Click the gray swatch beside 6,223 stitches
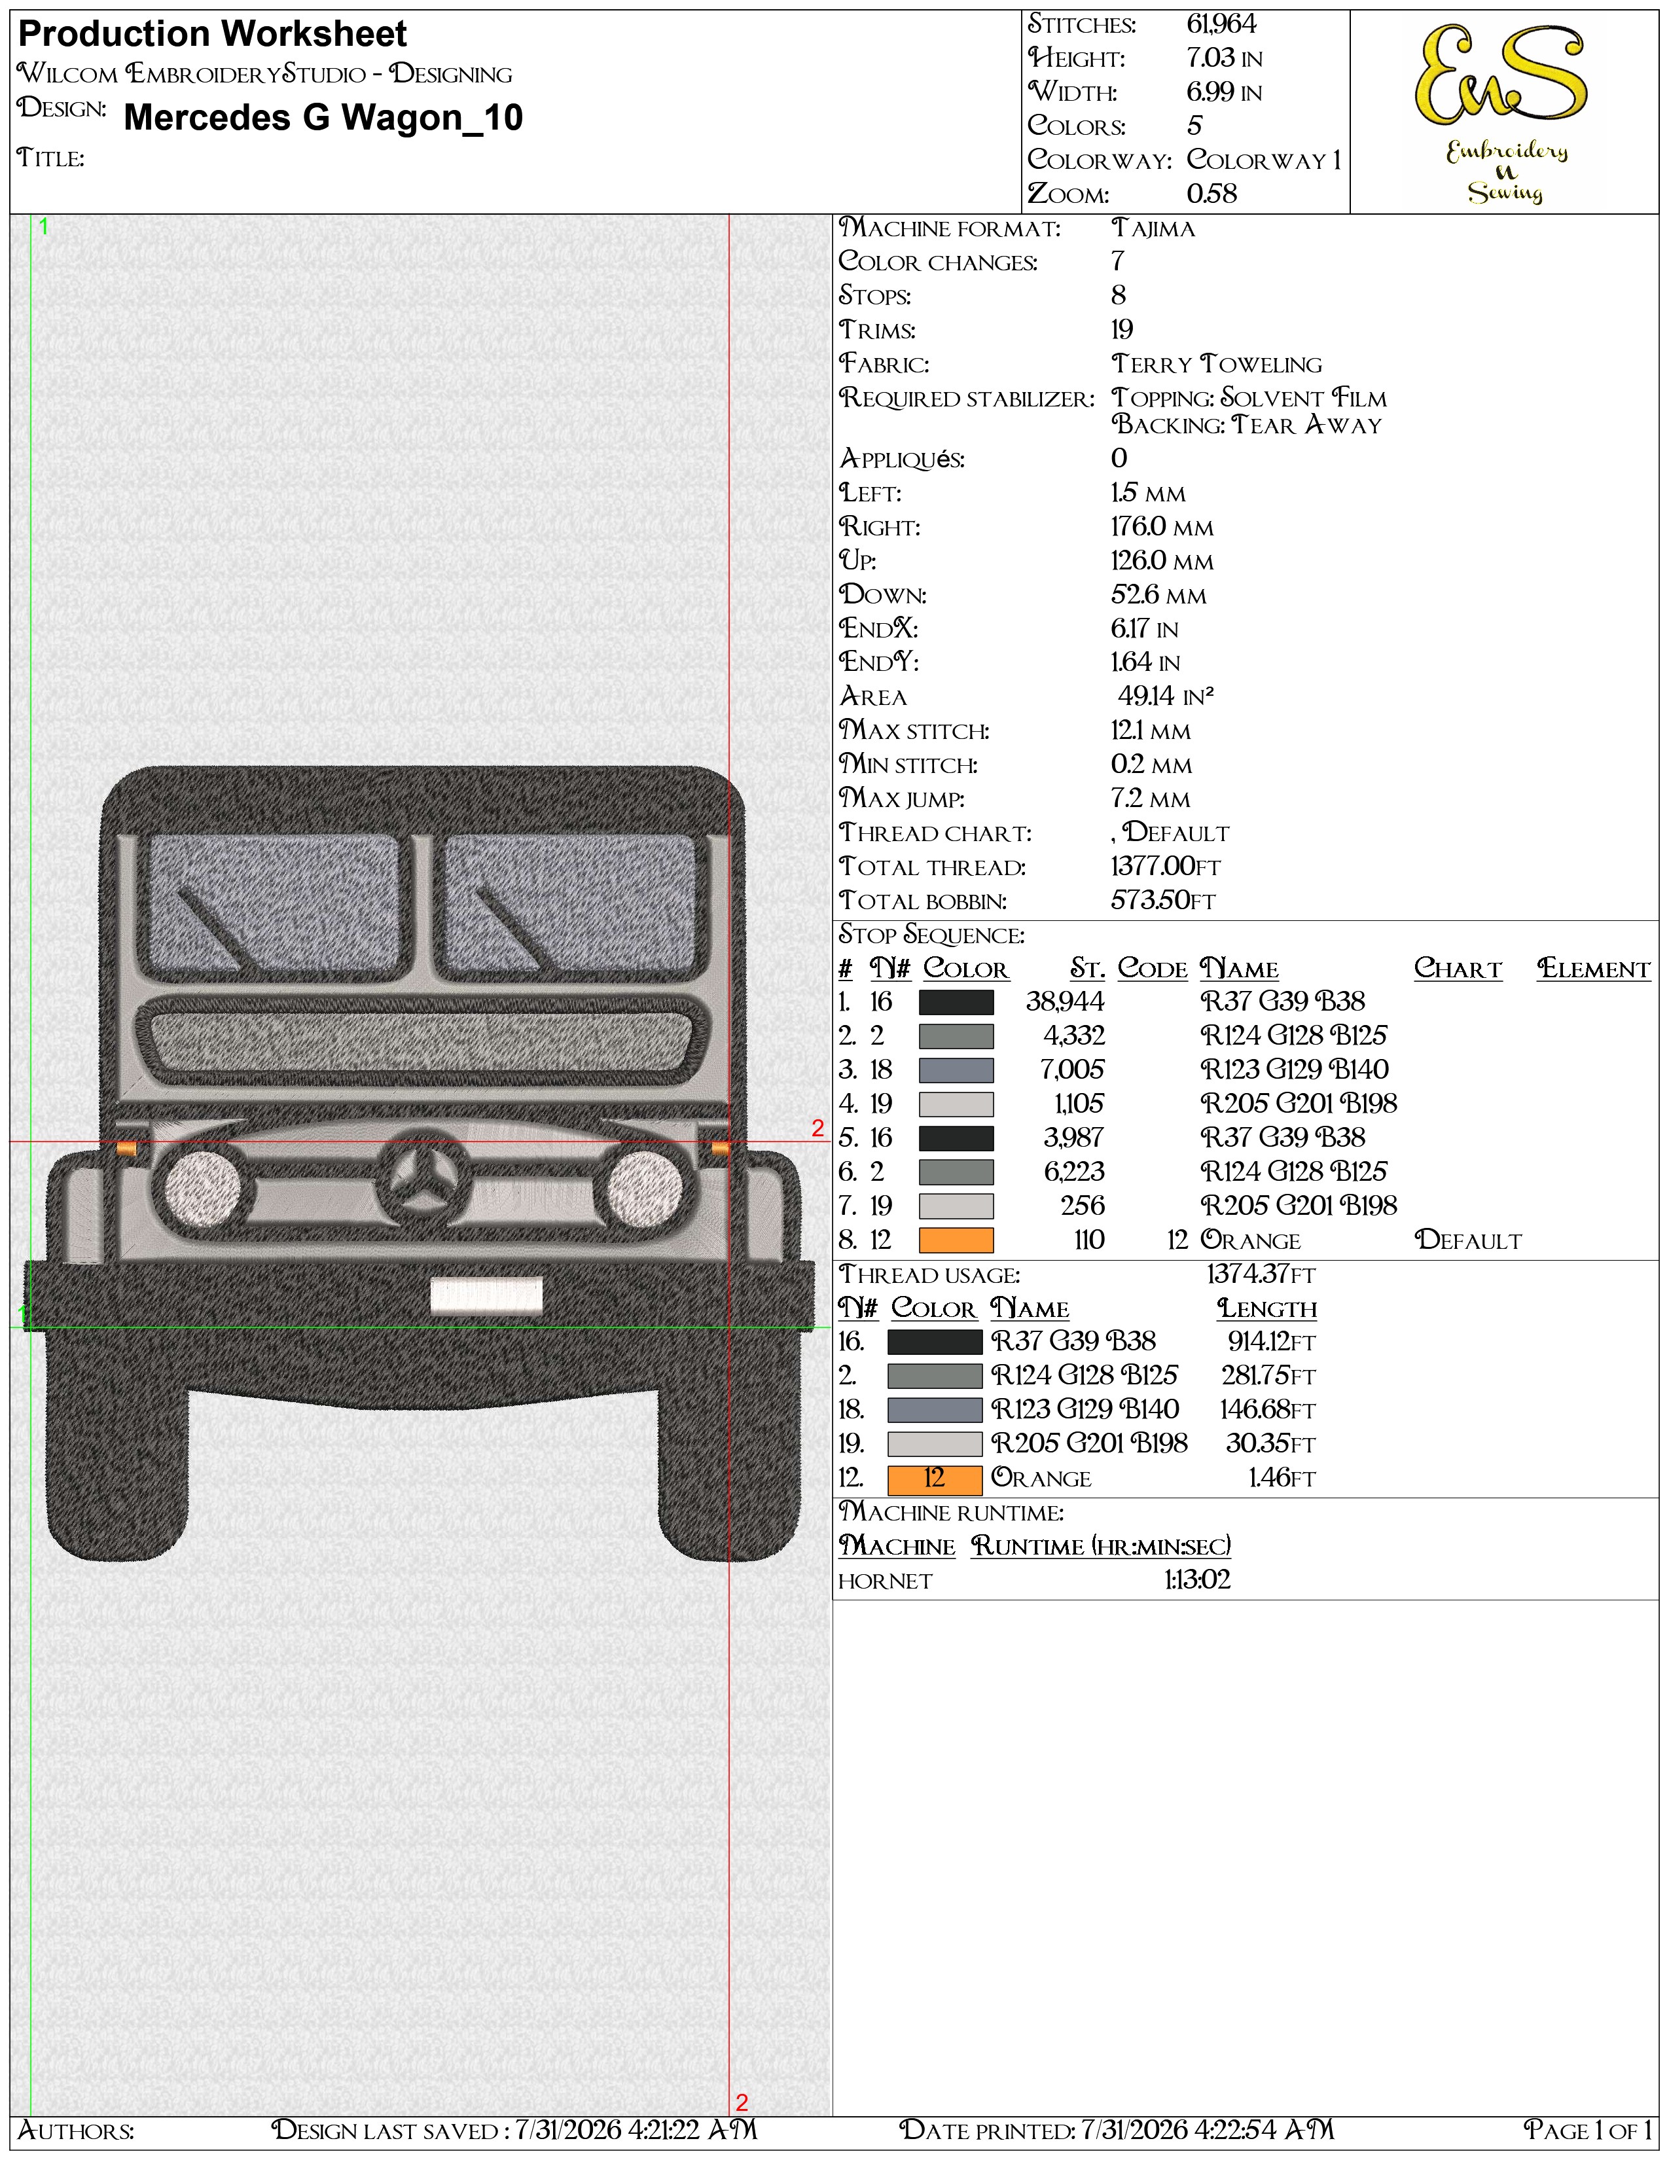Image resolution: width=1669 pixels, height=2160 pixels. 956,1172
